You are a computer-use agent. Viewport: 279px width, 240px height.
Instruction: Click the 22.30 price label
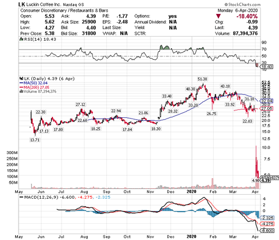[41, 112]
